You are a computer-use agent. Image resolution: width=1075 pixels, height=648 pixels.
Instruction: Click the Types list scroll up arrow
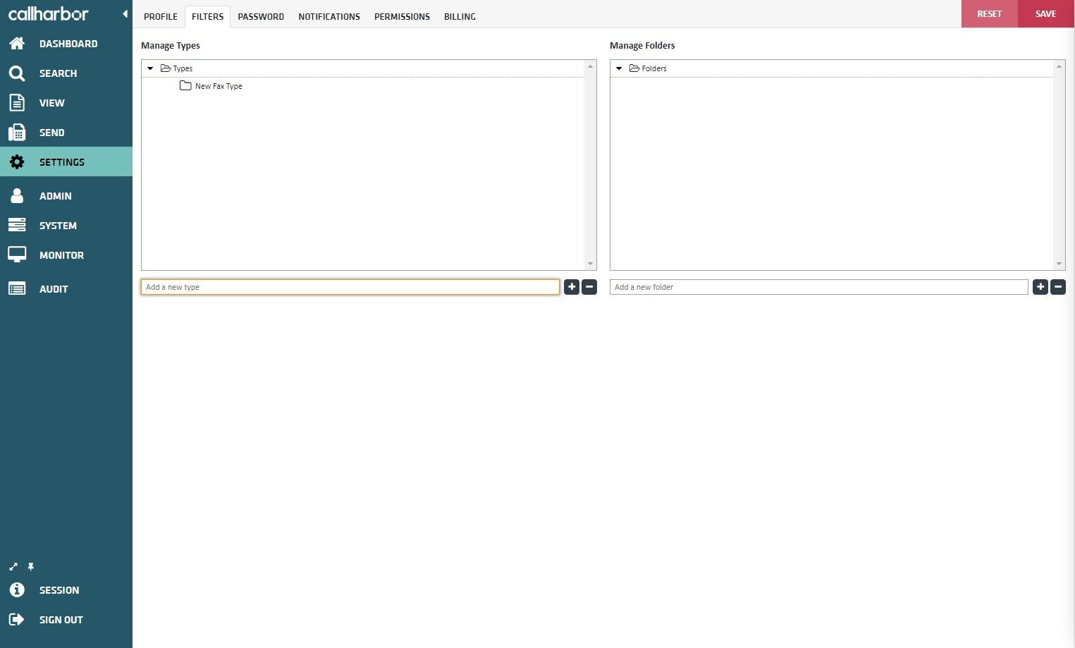(591, 66)
